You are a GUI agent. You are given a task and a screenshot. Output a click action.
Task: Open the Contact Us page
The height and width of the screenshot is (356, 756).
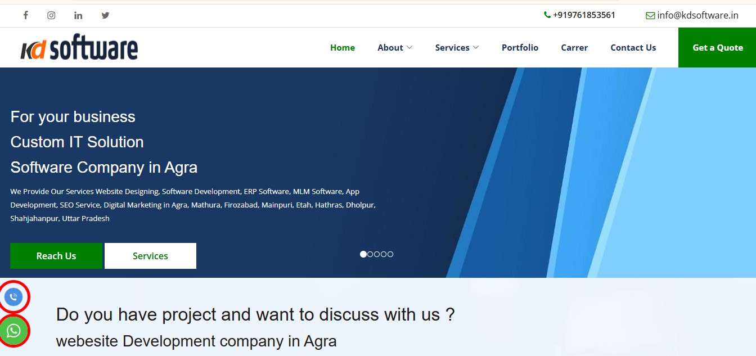633,48
